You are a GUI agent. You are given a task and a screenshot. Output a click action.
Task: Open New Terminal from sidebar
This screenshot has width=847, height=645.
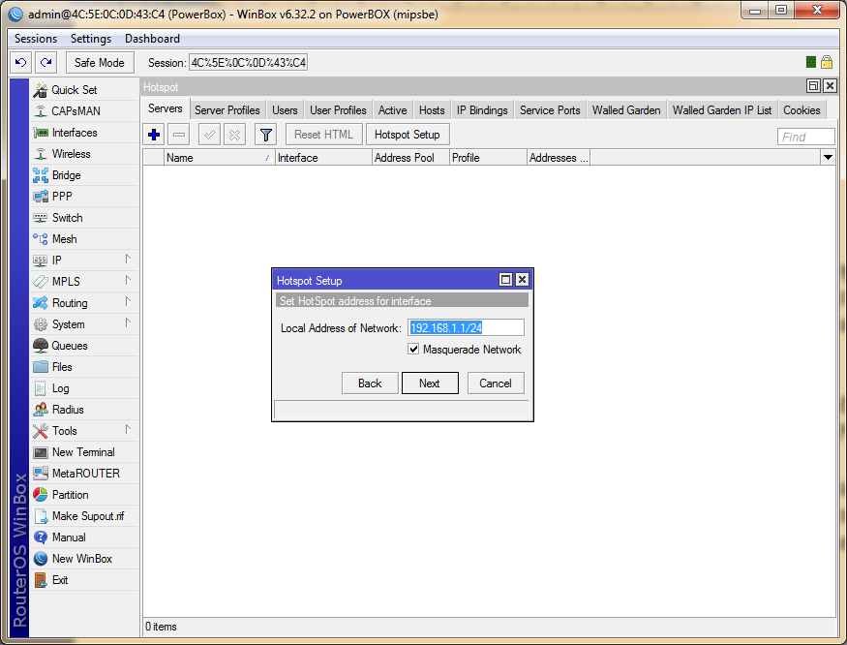pyautogui.click(x=82, y=452)
